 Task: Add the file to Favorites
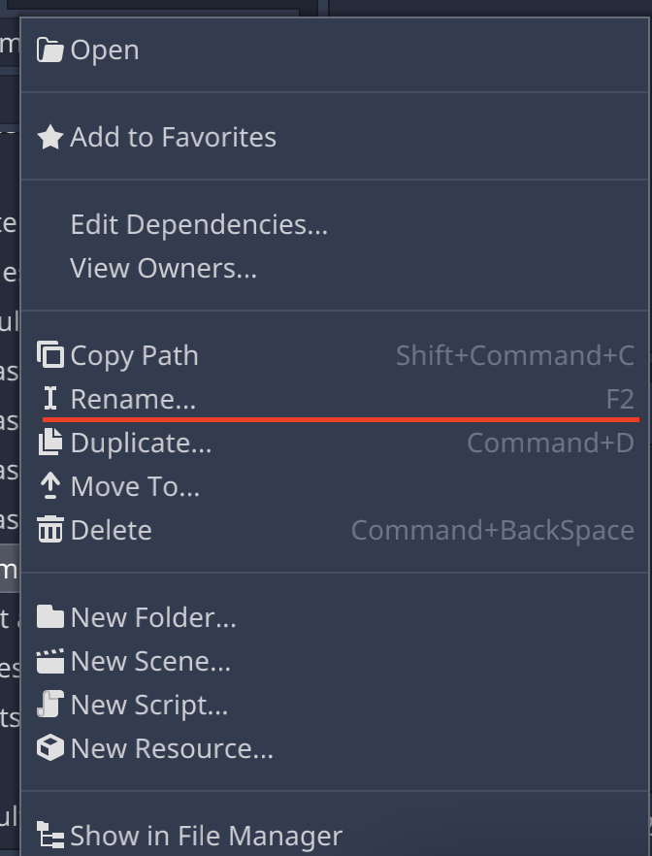(x=173, y=137)
